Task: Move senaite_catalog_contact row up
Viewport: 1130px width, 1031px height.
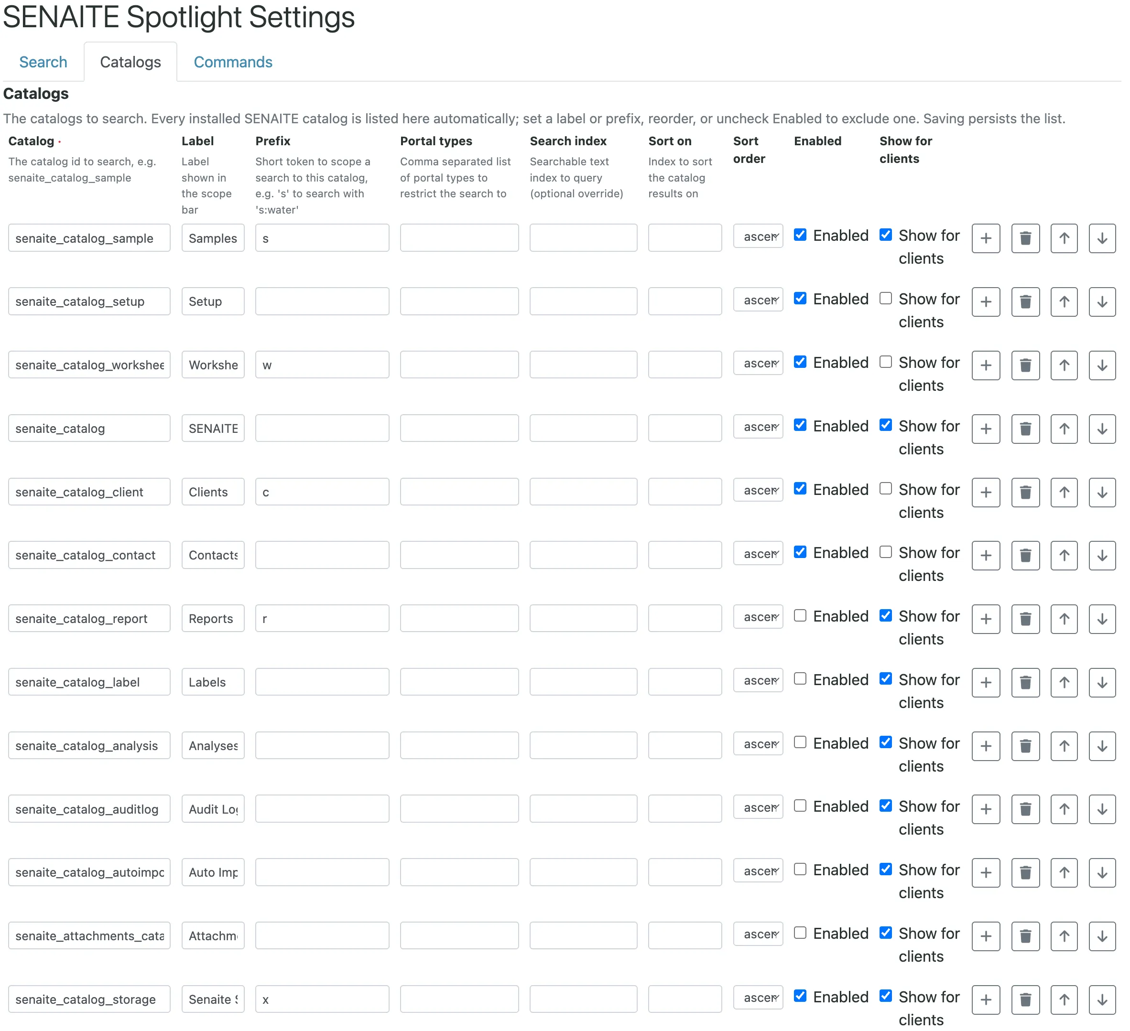Action: click(1064, 555)
